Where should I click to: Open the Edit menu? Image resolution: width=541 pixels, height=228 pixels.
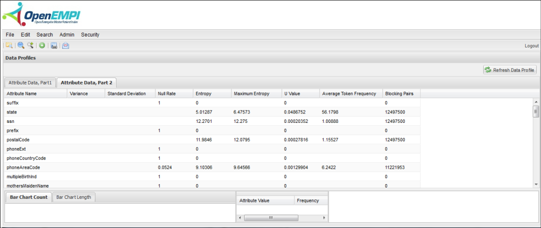click(26, 35)
